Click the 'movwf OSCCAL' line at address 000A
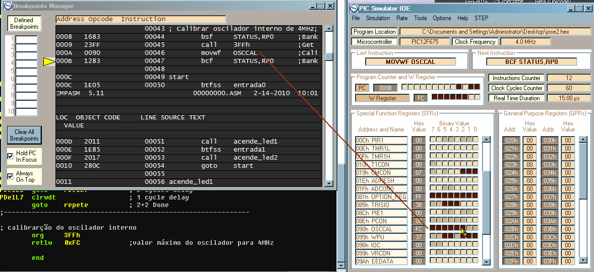This screenshot has height=272, width=594. (x=189, y=53)
